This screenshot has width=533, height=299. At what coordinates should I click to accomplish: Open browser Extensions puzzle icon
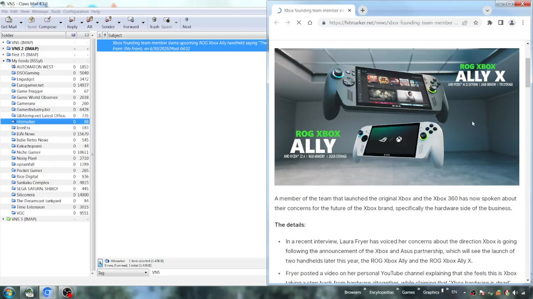(490, 23)
